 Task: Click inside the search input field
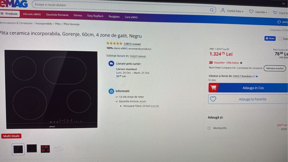(x=121, y=7)
